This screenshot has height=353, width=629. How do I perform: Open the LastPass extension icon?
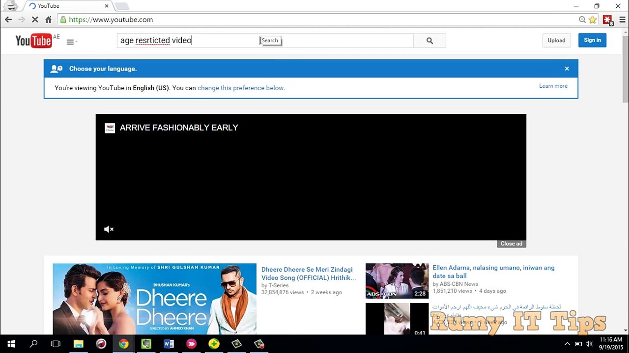click(608, 20)
